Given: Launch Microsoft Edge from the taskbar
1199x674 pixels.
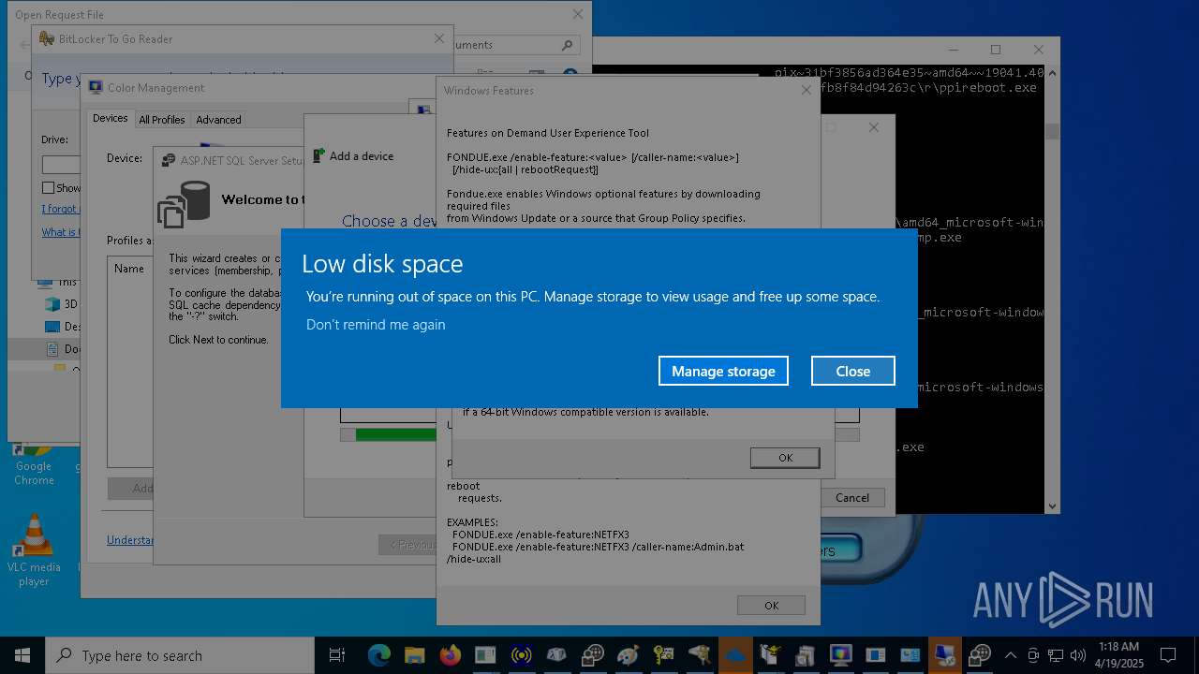Looking at the screenshot, I should [378, 655].
